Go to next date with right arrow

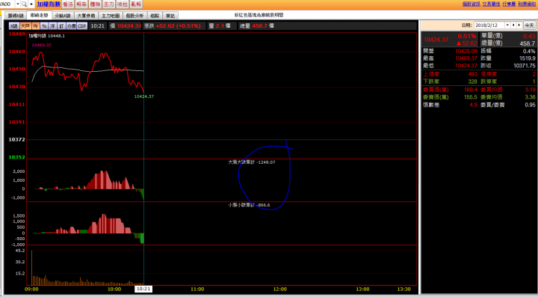519,25
